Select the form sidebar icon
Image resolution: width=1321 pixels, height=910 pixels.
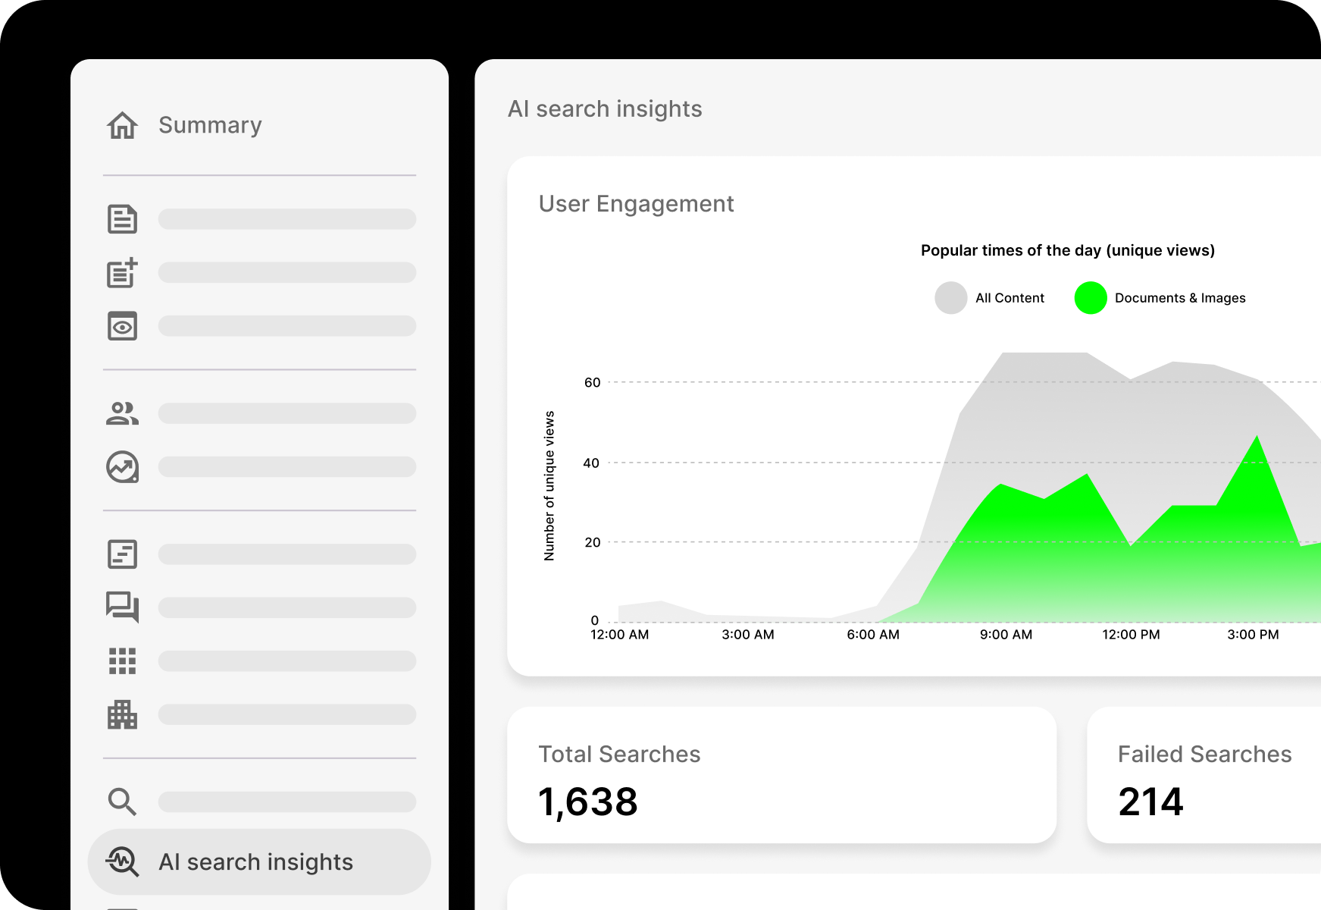[122, 554]
